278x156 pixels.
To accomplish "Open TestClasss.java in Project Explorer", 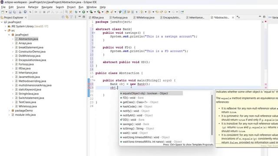I will (x=27, y=102).
